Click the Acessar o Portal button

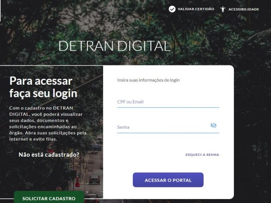click(x=168, y=180)
